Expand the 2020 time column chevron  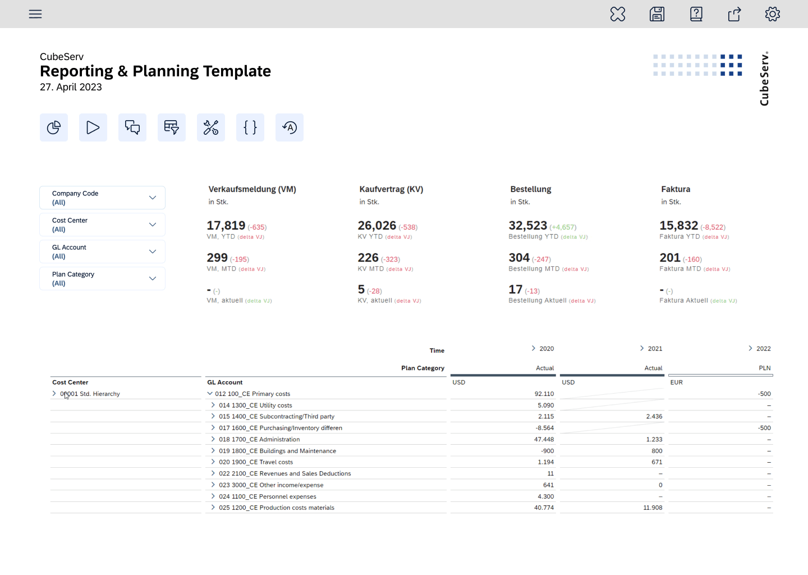533,348
